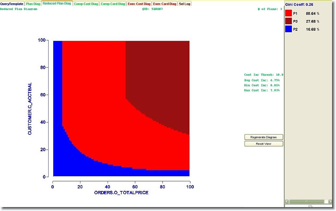Select the Reduced Plan Diag tab
This screenshot has width=336, height=211.
point(57,4)
